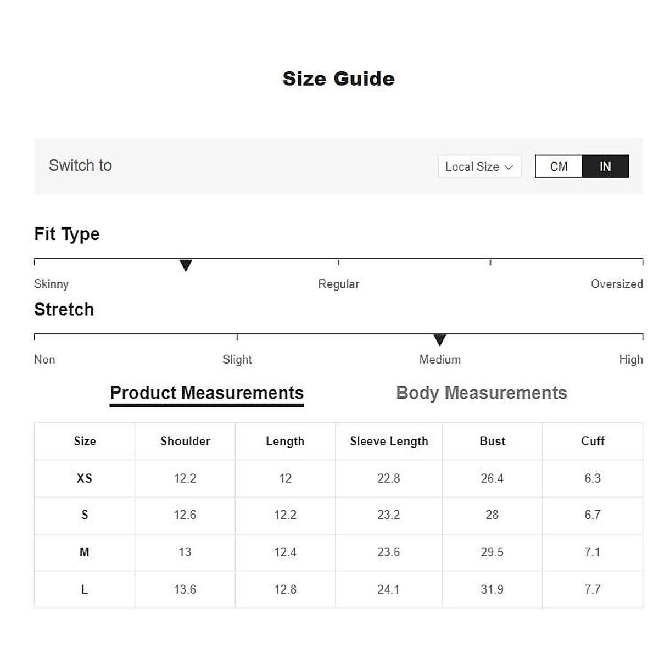Image resolution: width=659 pixels, height=659 pixels.
Task: Click the Local Size chevron arrow
Action: coord(509,167)
